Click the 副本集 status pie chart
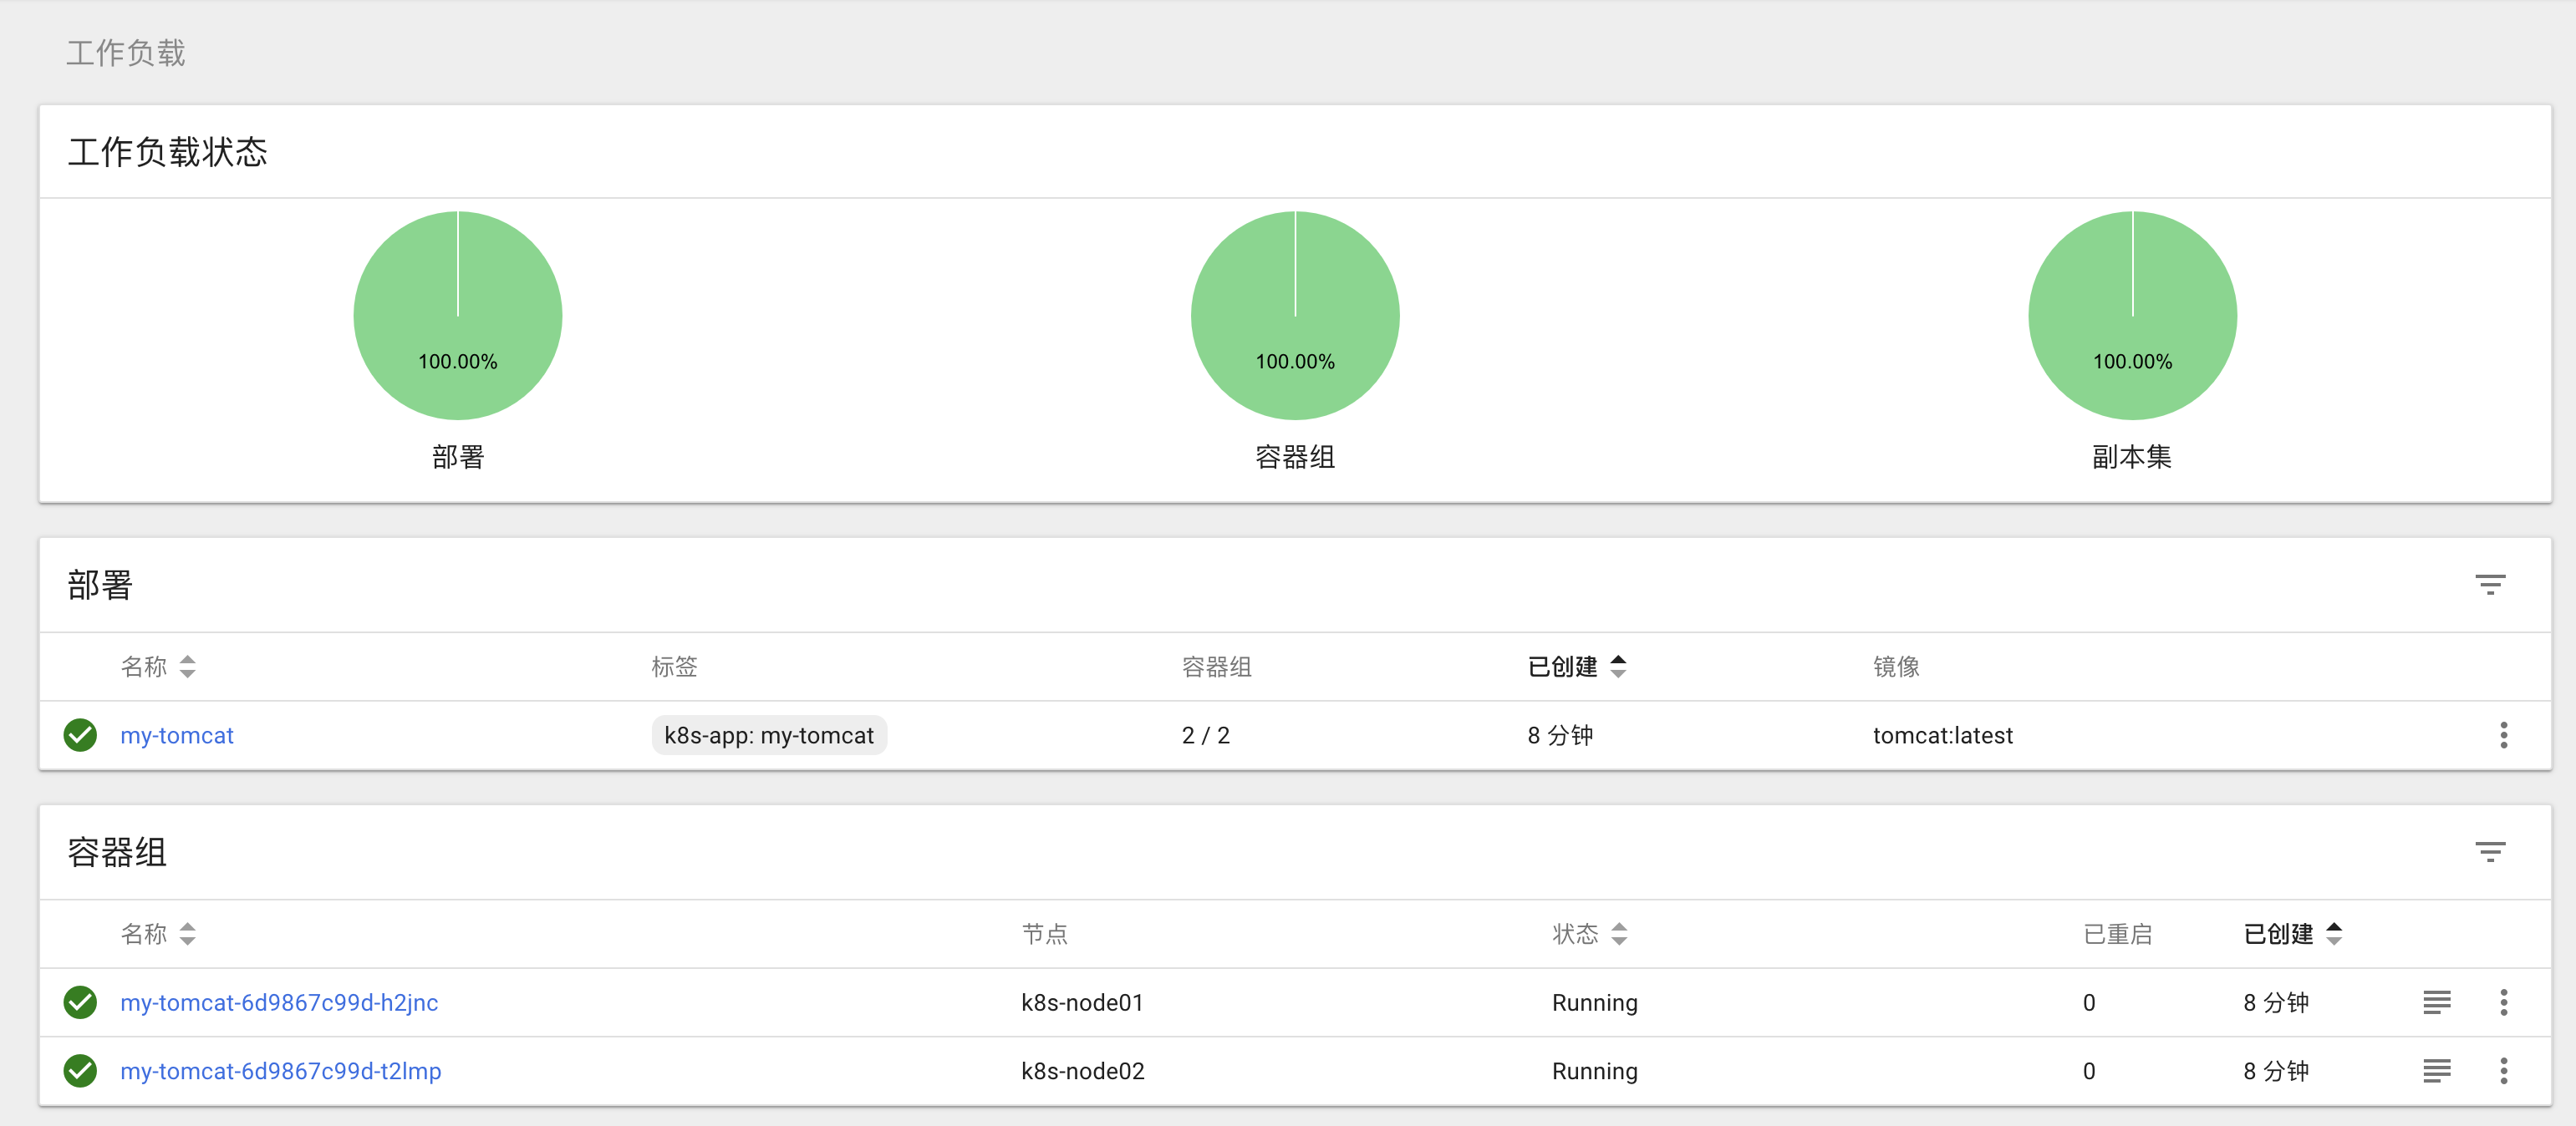 (2132, 316)
